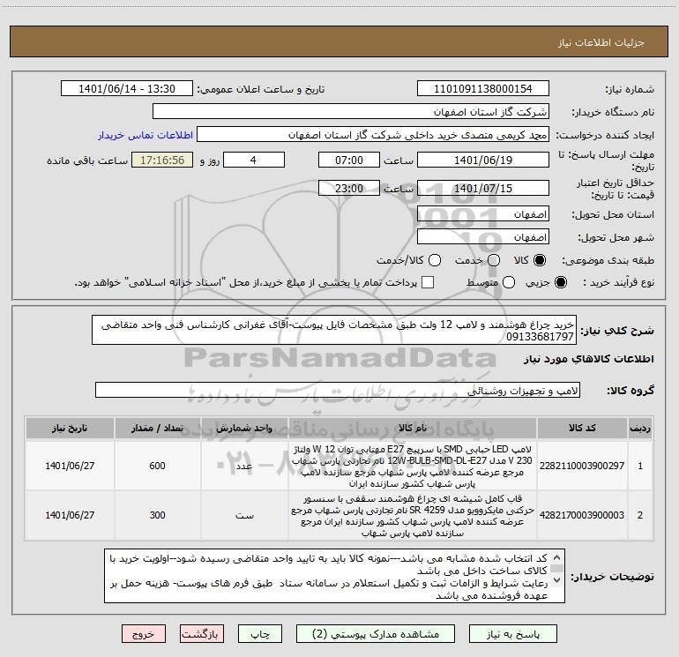Click the deadline time 07:00 field
The height and width of the screenshot is (657, 679).
tap(349, 160)
